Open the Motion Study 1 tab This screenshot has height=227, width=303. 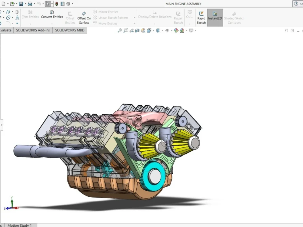click(x=20, y=225)
